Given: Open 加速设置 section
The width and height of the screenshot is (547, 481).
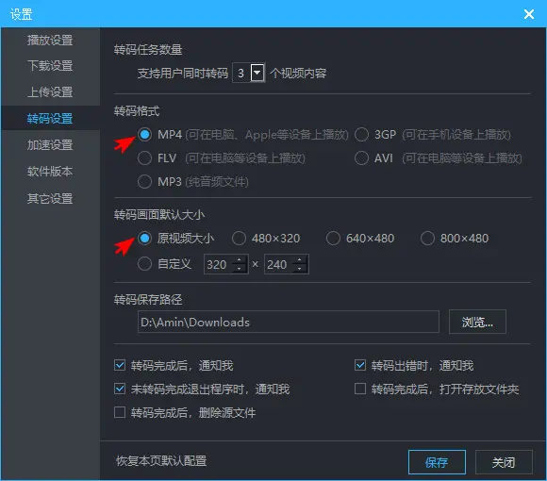Looking at the screenshot, I should click(50, 144).
